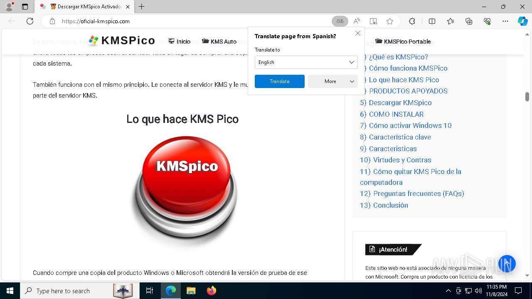Viewport: 532px width, 299px height.
Task: Toggle Split screen icon
Action: pos(432,21)
